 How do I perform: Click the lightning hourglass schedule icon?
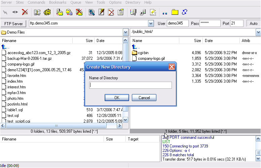point(153,12)
